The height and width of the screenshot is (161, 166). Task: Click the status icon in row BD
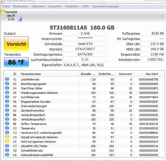coord(7,119)
